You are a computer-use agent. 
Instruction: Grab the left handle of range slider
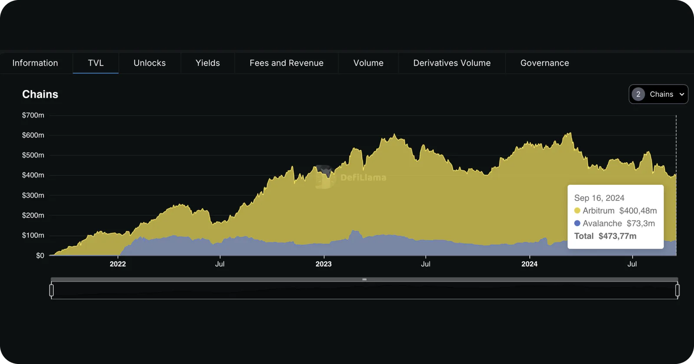tap(52, 290)
